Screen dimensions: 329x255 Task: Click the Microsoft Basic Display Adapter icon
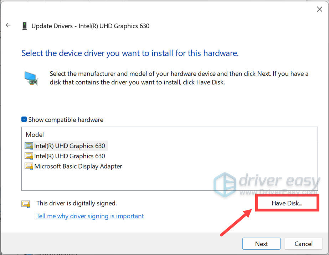pos(29,166)
